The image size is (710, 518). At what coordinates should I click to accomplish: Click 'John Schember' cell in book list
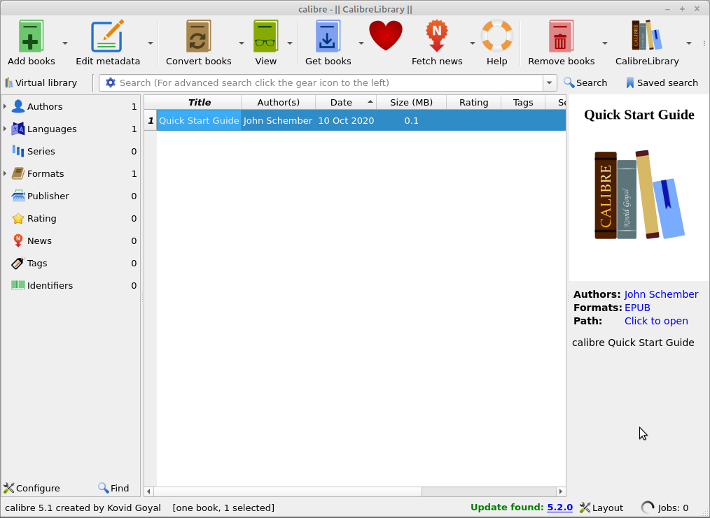pyautogui.click(x=278, y=121)
